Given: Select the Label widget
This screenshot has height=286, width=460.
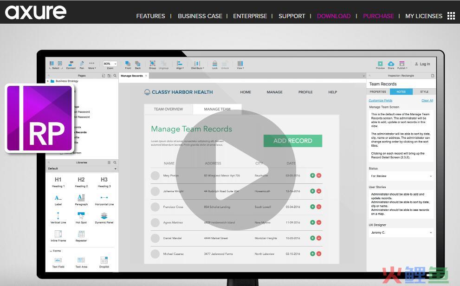Looking at the screenshot, I should [58, 200].
